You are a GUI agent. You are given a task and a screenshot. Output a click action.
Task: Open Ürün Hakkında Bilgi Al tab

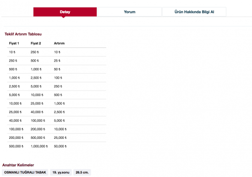point(194,12)
